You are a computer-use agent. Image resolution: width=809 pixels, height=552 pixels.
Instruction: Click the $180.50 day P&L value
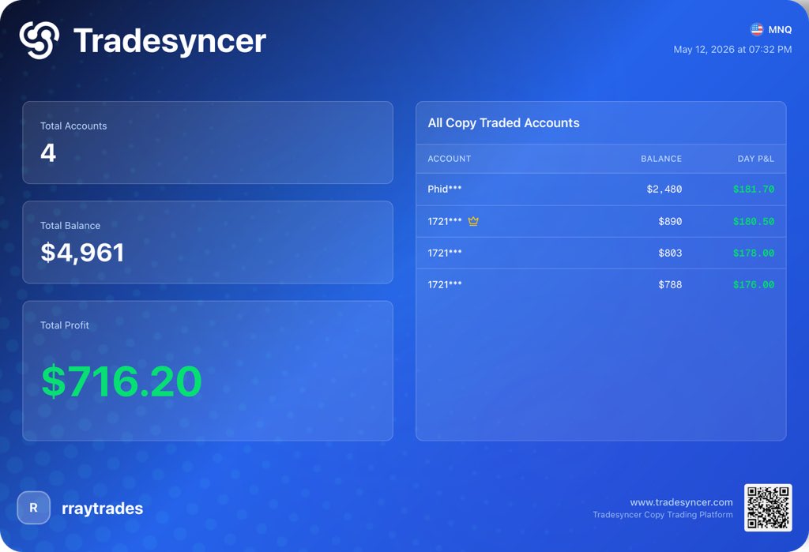pyautogui.click(x=753, y=221)
